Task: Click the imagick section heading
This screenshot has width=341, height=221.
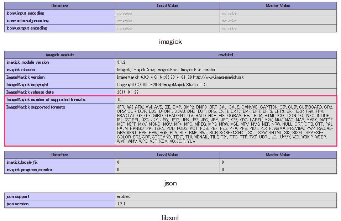Action: [170, 42]
